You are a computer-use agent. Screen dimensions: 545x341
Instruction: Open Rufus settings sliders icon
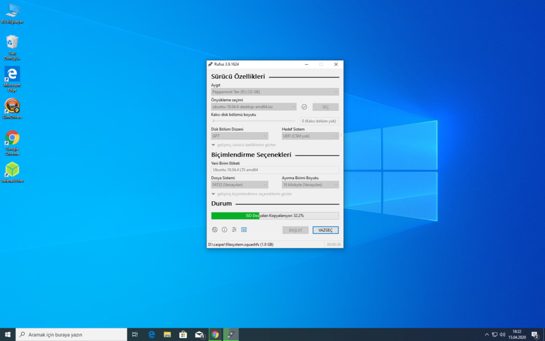234,230
